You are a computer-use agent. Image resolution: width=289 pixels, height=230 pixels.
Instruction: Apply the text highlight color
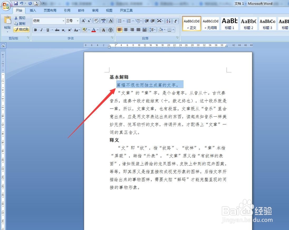click(x=85, y=30)
